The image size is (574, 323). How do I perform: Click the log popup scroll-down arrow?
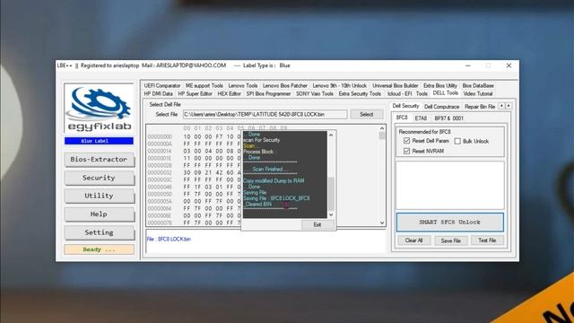331,214
